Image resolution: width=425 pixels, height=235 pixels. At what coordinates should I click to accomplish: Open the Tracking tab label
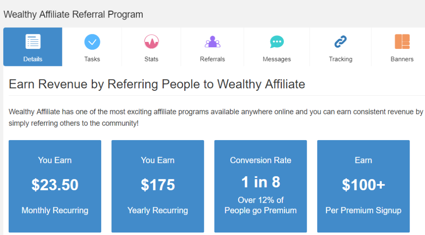click(340, 59)
